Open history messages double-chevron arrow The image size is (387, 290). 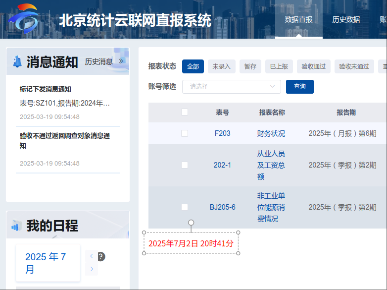pyautogui.click(x=121, y=61)
